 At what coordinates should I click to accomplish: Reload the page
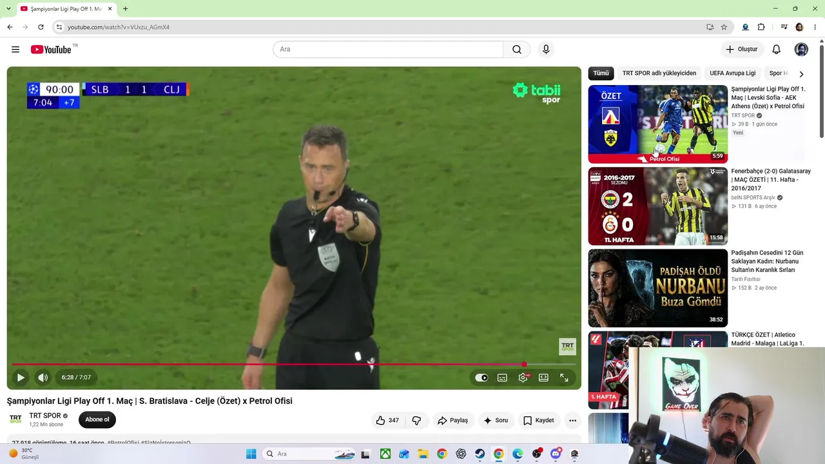(41, 27)
